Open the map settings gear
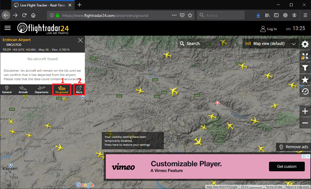Image resolution: width=311 pixels, height=189 pixels. coord(305,44)
